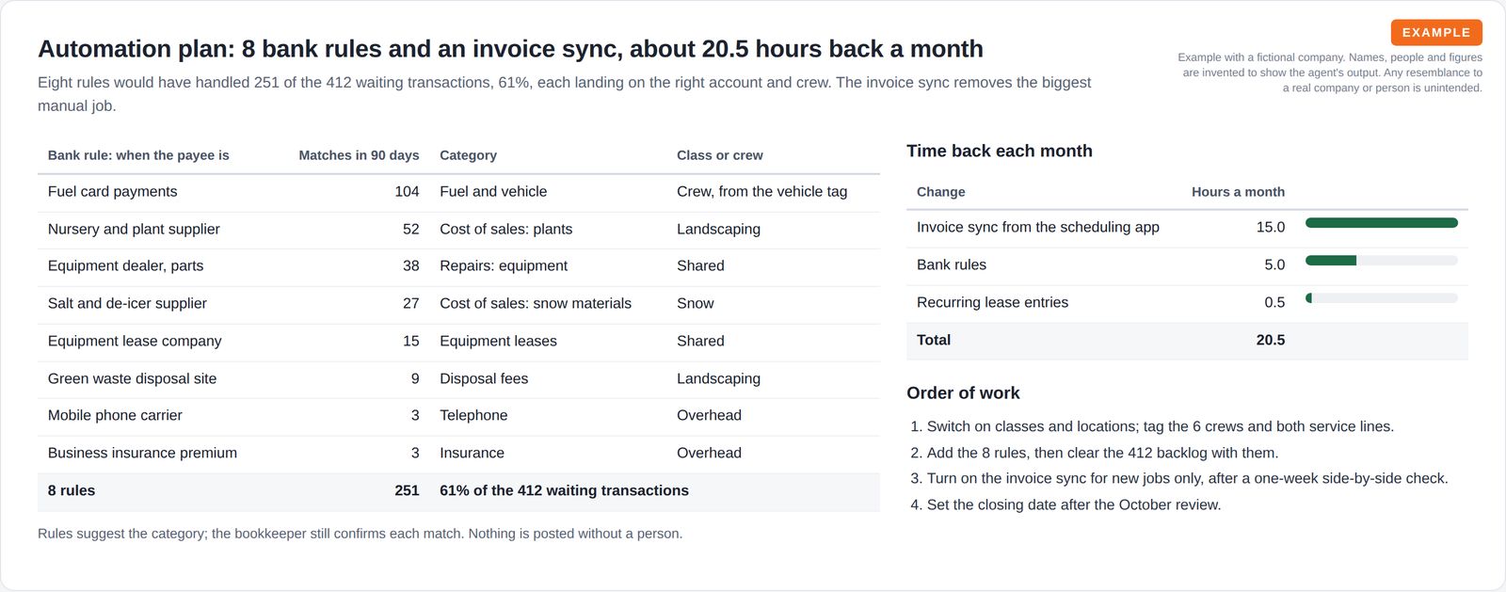The image size is (1506, 592).
Task: Click the "Cost of sales: plants" category
Action: click(x=505, y=229)
